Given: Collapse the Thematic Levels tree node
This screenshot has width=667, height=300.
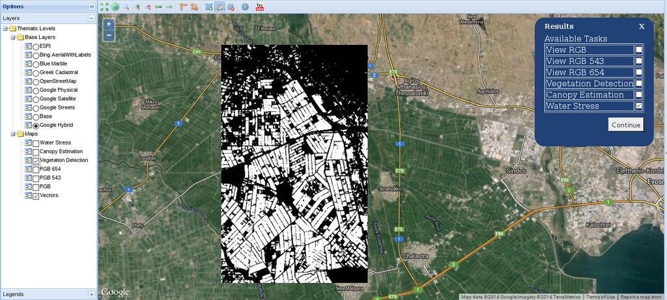Looking at the screenshot, I should 5,29.
